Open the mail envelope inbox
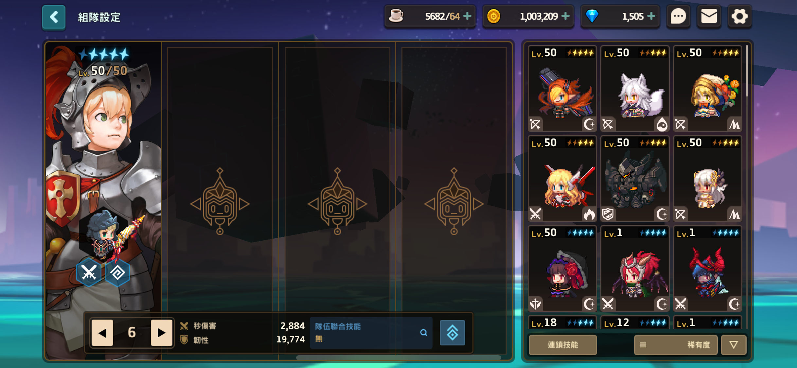 [x=709, y=16]
